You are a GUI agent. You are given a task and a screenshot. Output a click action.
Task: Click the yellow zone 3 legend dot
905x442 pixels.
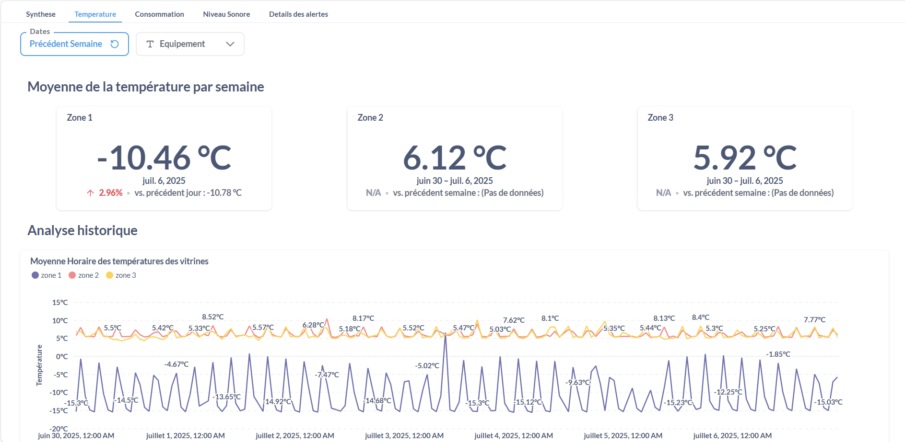pos(109,275)
